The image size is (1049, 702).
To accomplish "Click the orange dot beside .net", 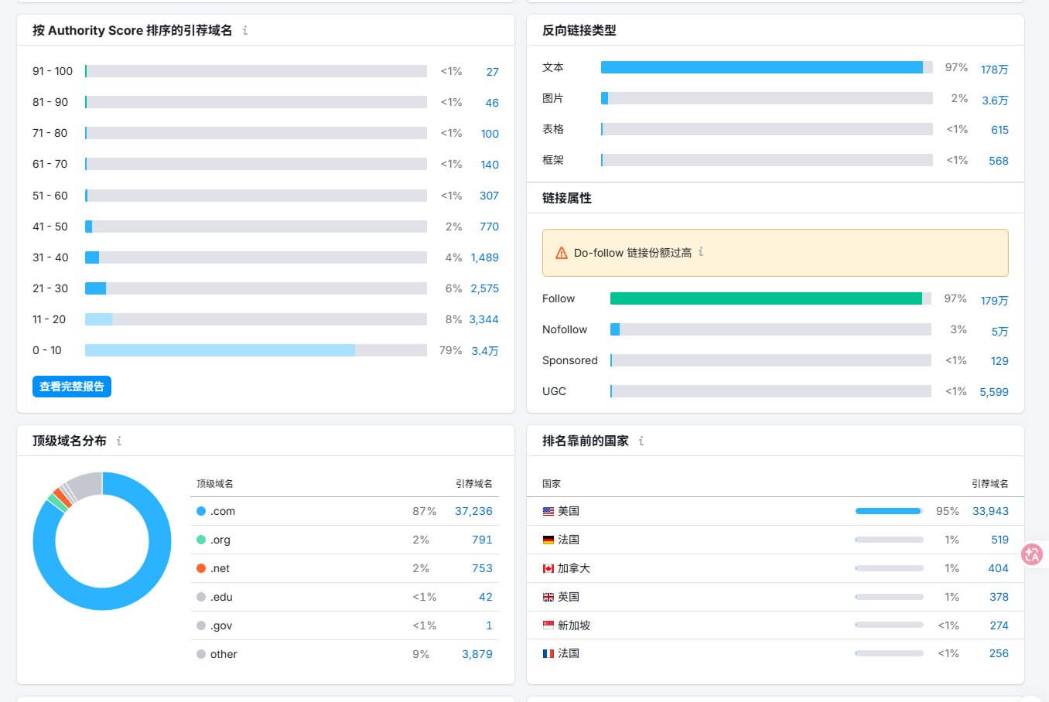I will (x=201, y=568).
